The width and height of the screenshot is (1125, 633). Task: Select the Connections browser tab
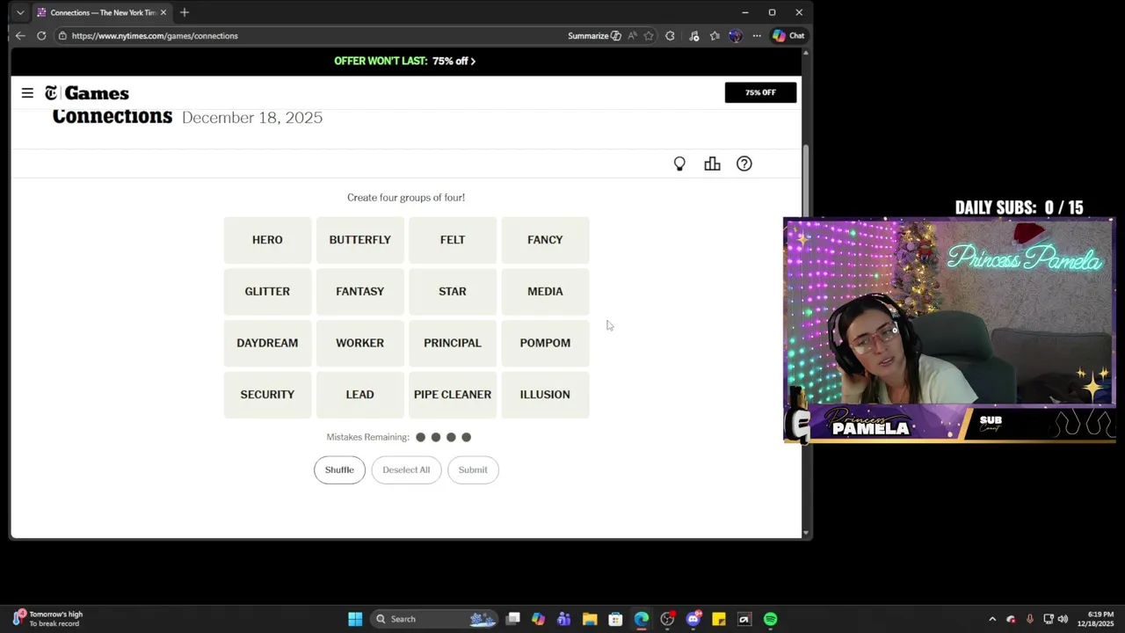point(102,12)
